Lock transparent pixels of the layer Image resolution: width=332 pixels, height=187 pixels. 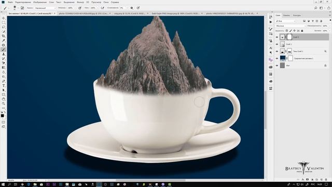tap(287, 31)
